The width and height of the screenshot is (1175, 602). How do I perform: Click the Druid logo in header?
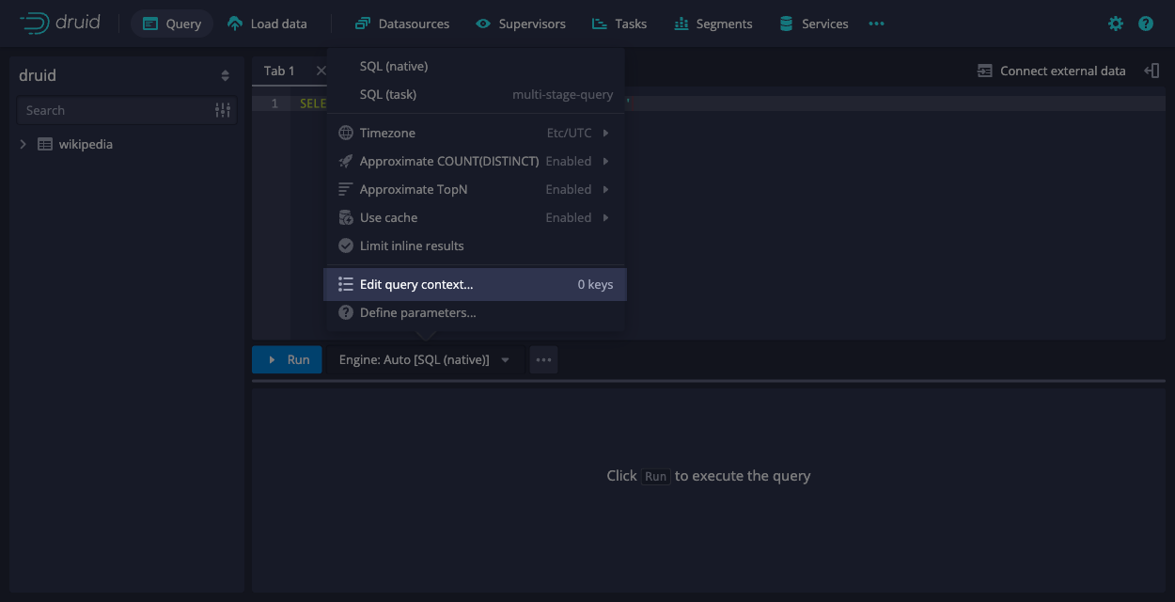pyautogui.click(x=59, y=24)
